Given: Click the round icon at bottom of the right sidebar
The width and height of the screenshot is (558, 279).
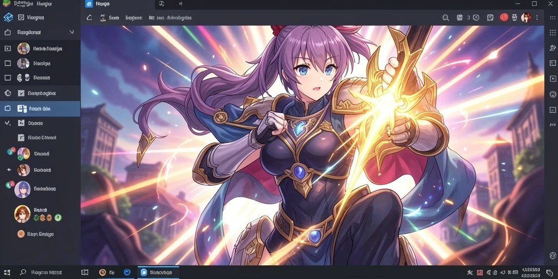Looking at the screenshot, I should pyautogui.click(x=553, y=255).
